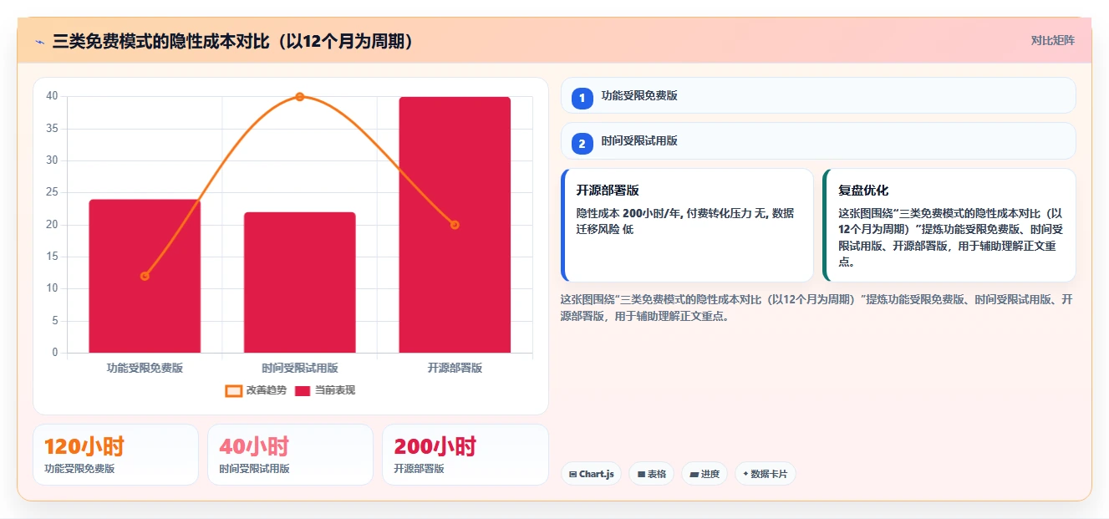The image size is (1109, 519).
Task: Click the 200小时 stat card
Action: [x=465, y=455]
